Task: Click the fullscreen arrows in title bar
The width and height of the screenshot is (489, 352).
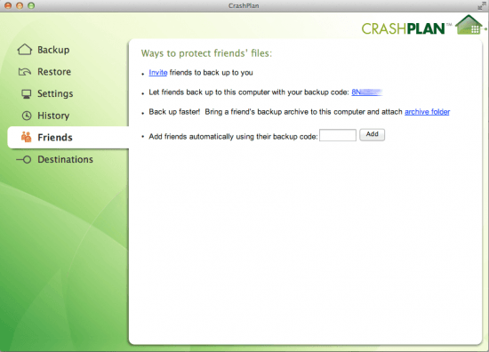Action: (482, 5)
